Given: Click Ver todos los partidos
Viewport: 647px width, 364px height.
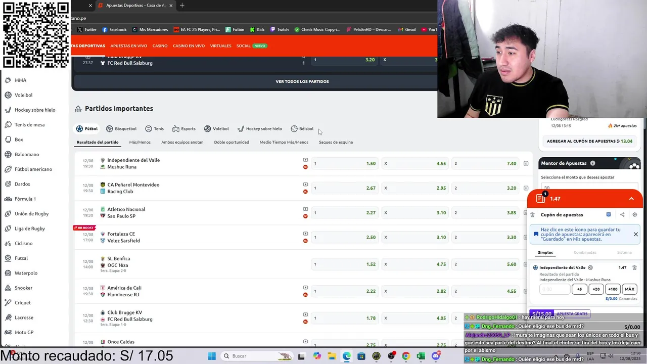Looking at the screenshot, I should [x=302, y=81].
